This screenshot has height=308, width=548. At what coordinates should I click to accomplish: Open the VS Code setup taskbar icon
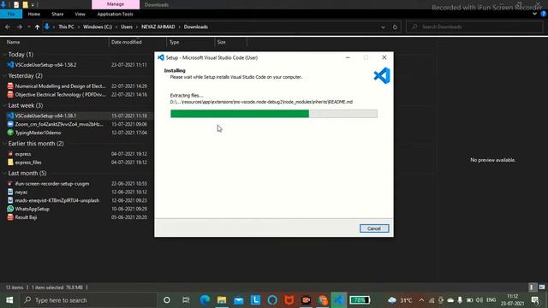tap(338, 300)
